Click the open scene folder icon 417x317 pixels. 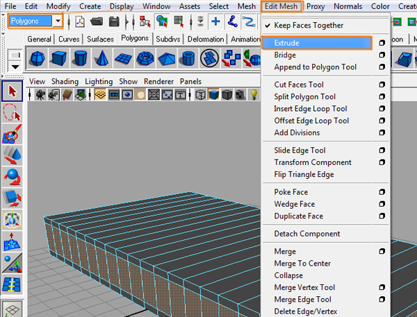pos(97,22)
